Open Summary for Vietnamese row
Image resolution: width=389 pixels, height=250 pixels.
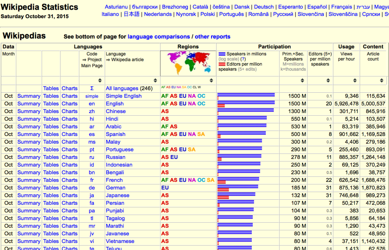coord(29,241)
